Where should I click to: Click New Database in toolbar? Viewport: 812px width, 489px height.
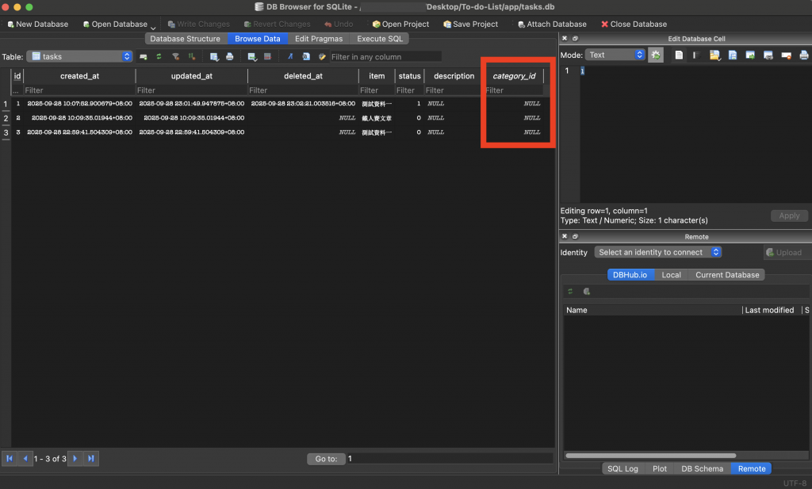tap(38, 25)
